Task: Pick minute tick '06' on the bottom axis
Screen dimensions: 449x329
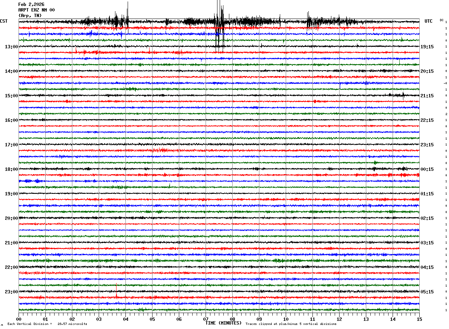Action: pos(179,319)
